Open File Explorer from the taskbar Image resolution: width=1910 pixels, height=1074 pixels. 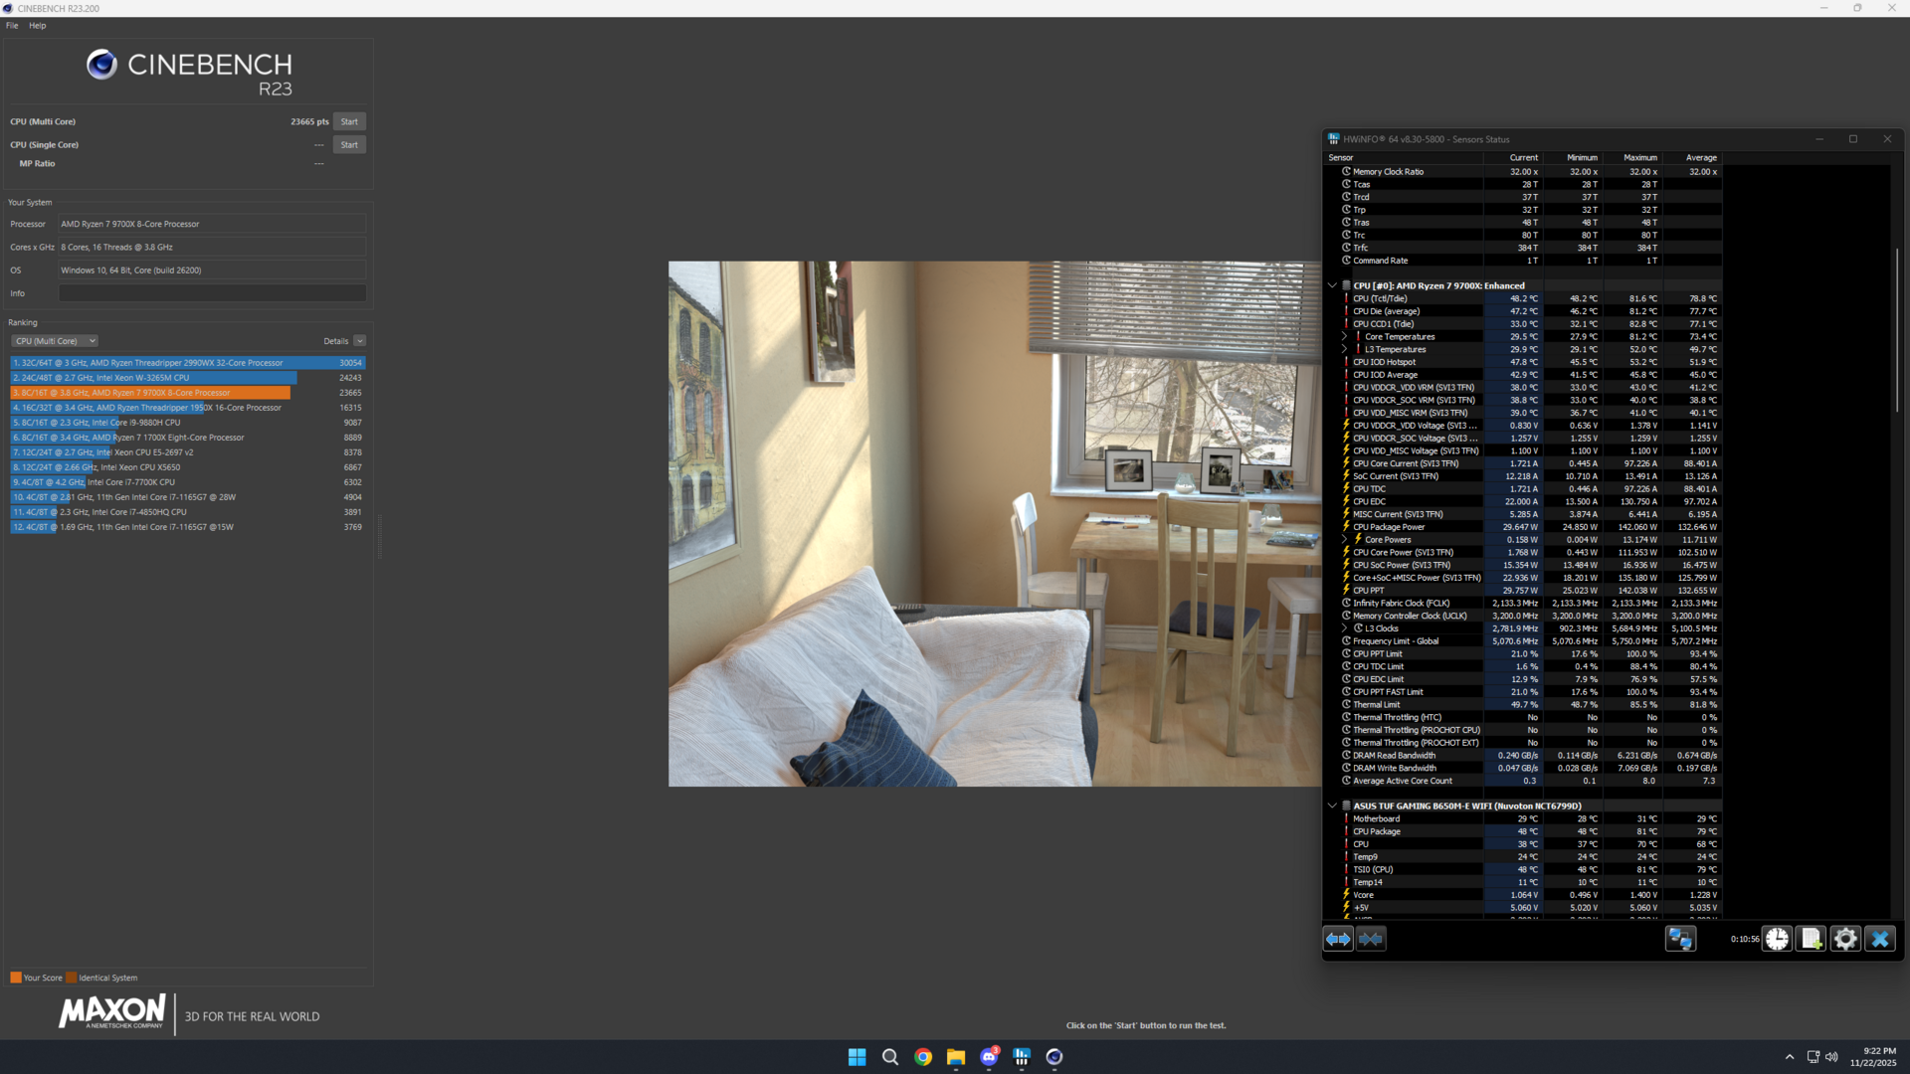point(956,1057)
